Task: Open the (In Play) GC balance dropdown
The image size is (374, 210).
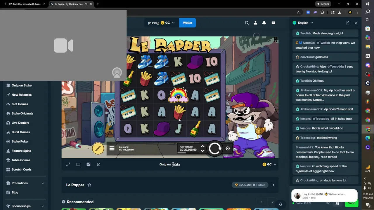Action: tap(161, 23)
